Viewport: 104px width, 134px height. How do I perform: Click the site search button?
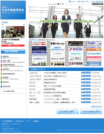(98, 4)
